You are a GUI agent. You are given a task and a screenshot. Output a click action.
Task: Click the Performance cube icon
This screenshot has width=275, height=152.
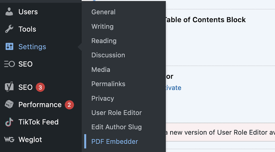[x=9, y=105]
